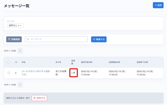Open message メールマガジンのテスト送信です。
This screenshot has width=167, height=105.
(36, 73)
